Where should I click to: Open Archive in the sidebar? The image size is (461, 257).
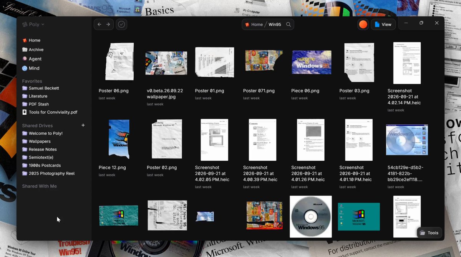(33, 49)
